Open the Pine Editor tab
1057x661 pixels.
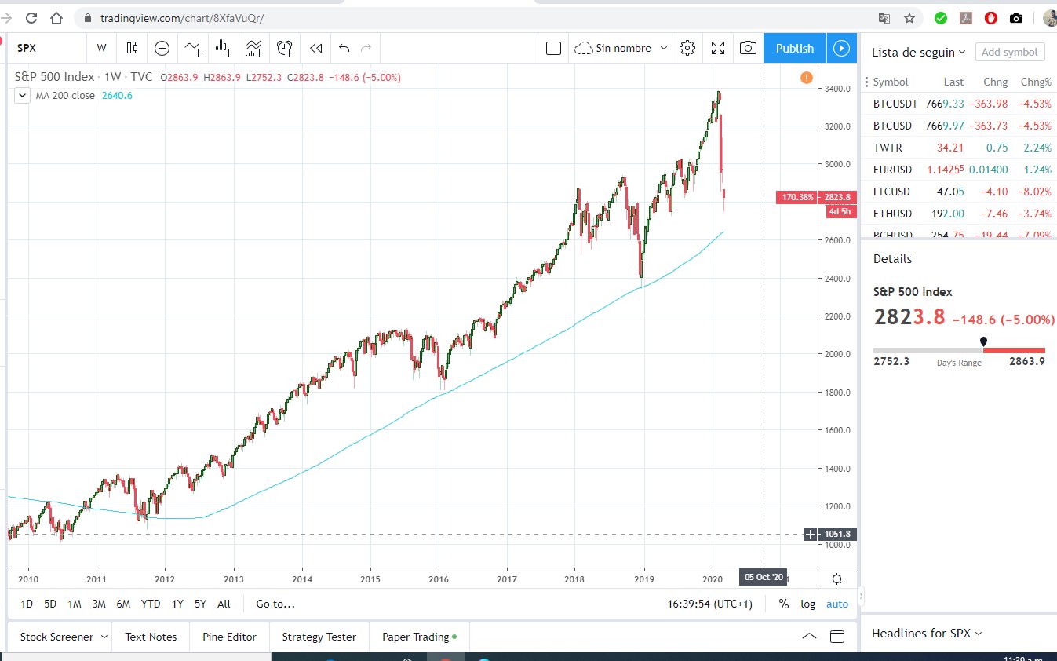click(x=229, y=637)
